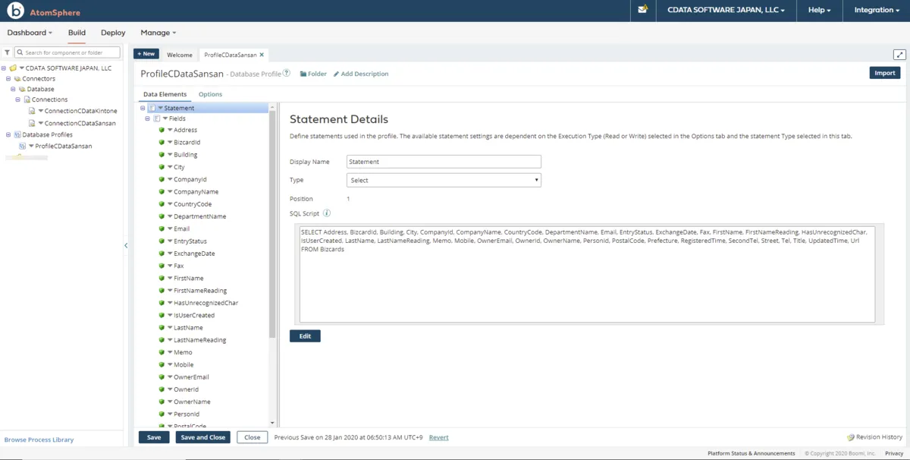Click the Revert link
This screenshot has width=910, height=460.
(x=438, y=437)
